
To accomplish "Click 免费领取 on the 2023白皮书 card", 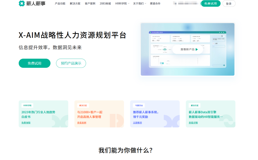I will [x=25, y=123].
